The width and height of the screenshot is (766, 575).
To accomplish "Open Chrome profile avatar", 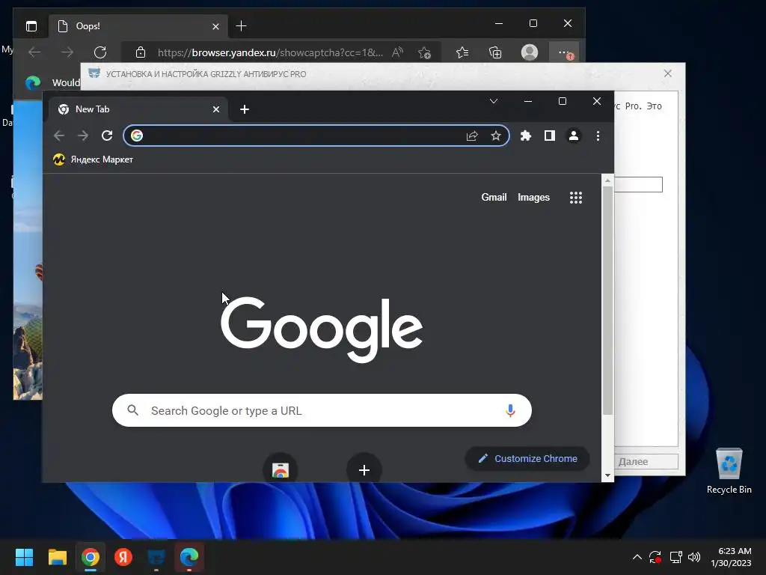I will 574,136.
